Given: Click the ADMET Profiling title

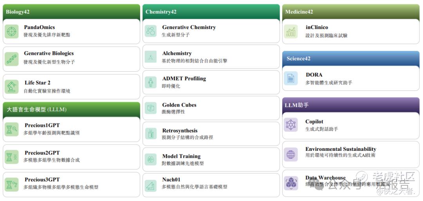Looking at the screenshot, I should (x=184, y=78).
